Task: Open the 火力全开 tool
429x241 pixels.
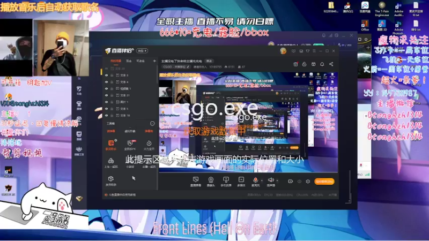Action: click(x=149, y=145)
